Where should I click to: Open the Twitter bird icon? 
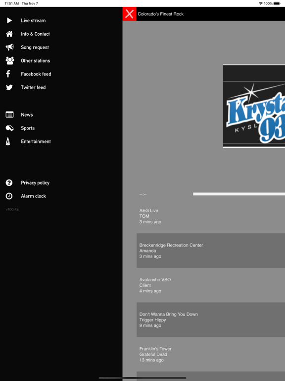(9, 87)
